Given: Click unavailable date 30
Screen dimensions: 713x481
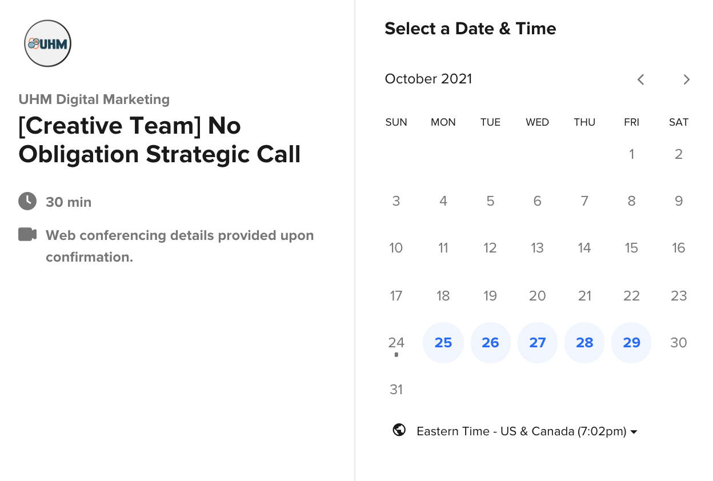Looking at the screenshot, I should pyautogui.click(x=679, y=343).
